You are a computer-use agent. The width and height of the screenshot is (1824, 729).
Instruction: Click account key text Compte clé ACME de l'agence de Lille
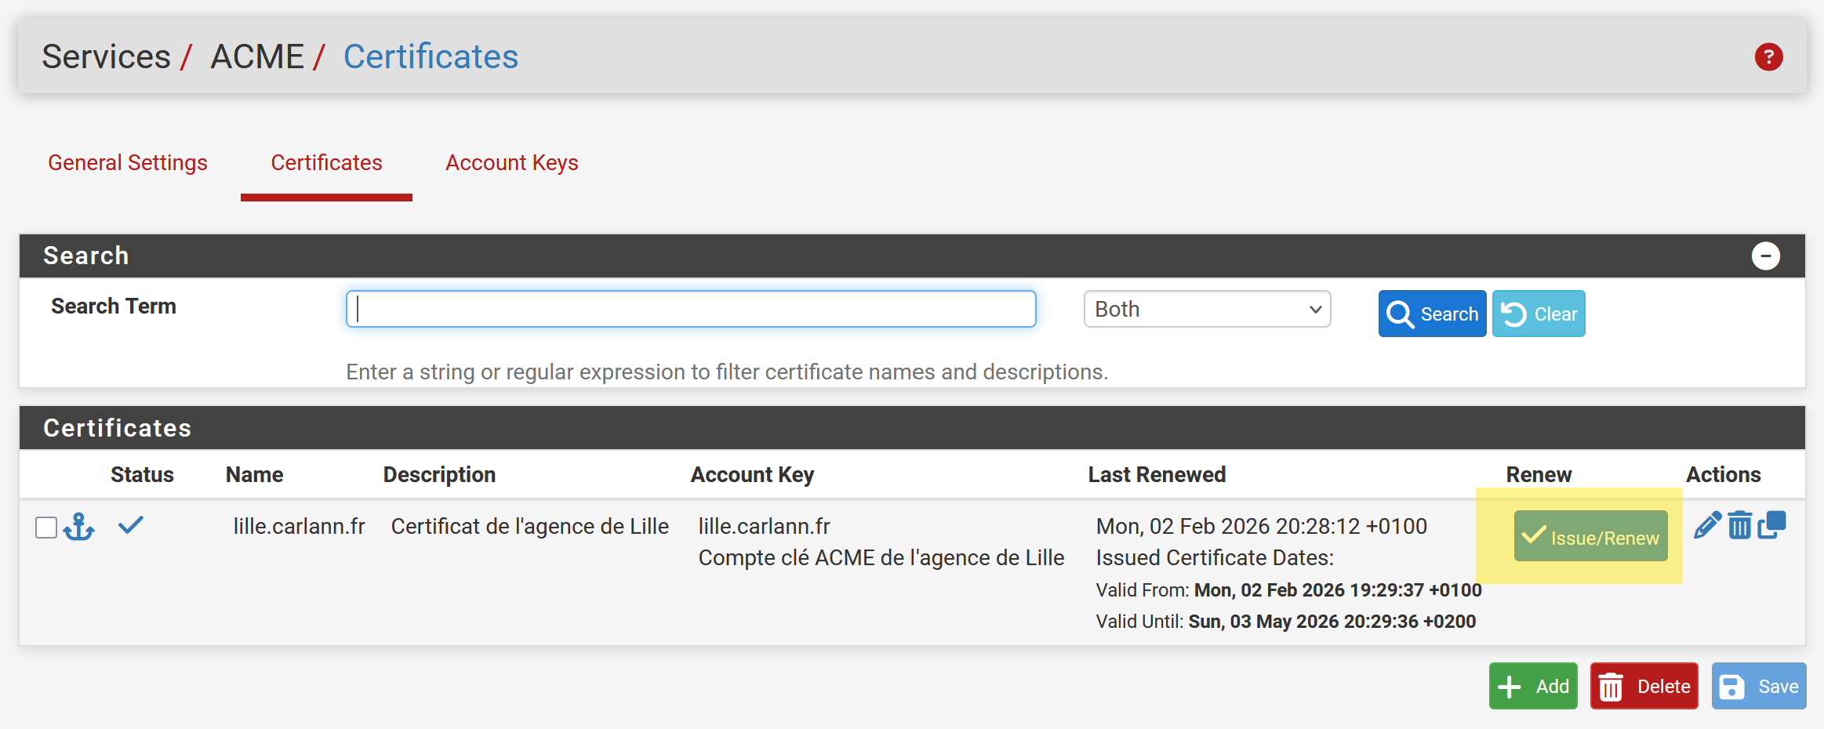[881, 557]
